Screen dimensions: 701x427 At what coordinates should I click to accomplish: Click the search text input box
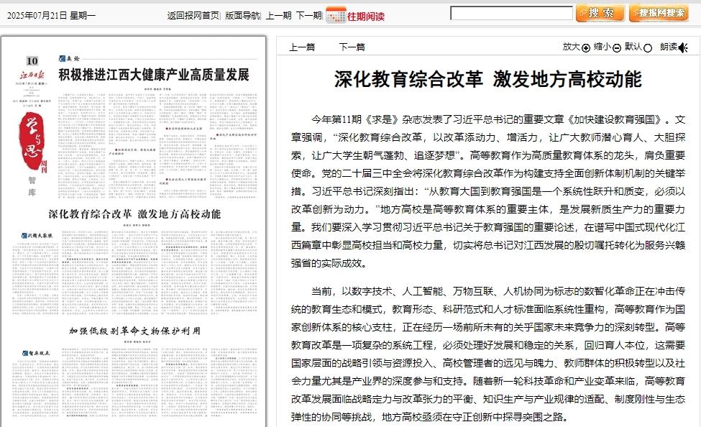[x=511, y=14]
